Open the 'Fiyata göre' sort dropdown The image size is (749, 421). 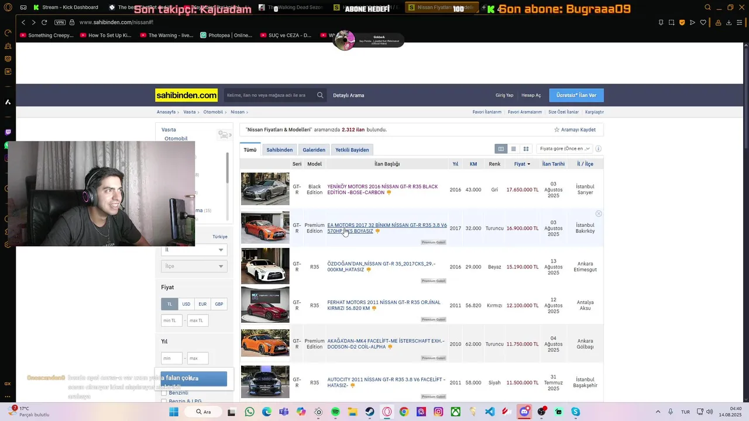pos(564,149)
